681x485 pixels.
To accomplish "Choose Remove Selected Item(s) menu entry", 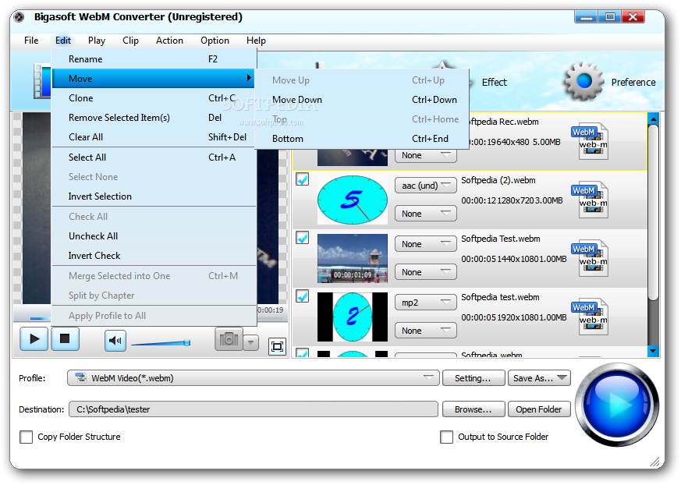I will 154,118.
